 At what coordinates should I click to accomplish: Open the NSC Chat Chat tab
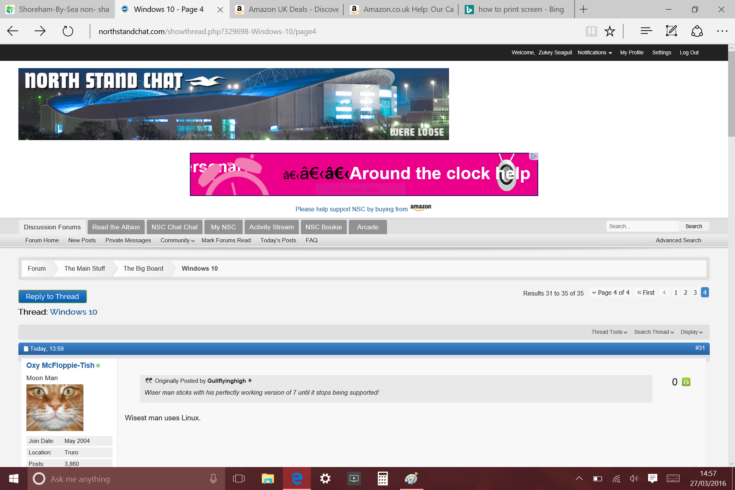tap(175, 227)
